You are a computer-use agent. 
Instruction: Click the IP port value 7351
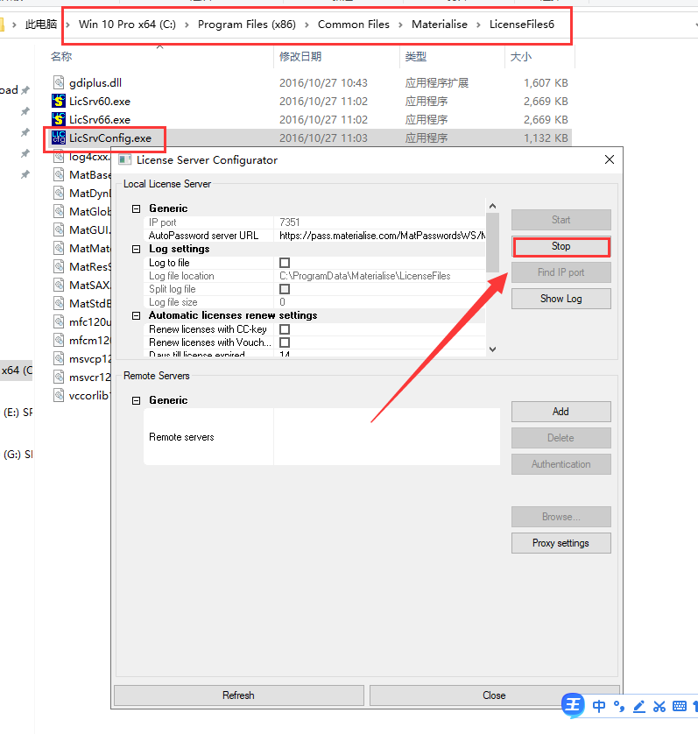coord(289,222)
